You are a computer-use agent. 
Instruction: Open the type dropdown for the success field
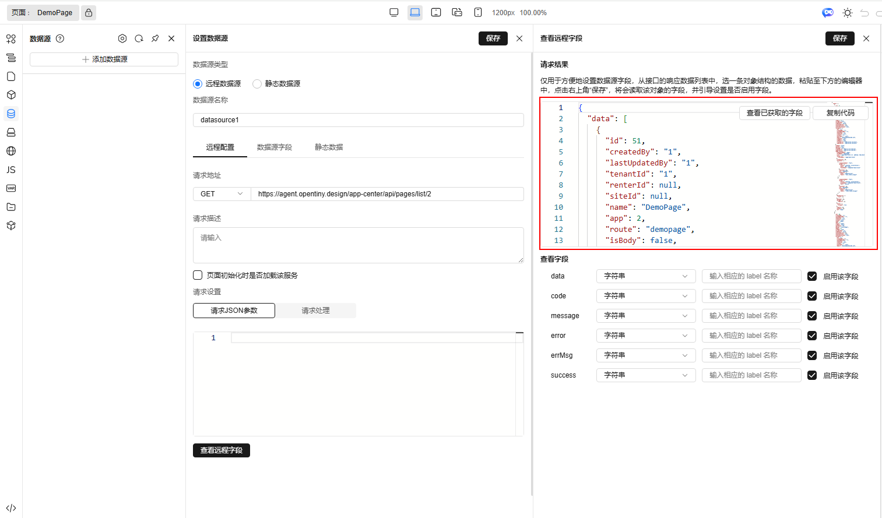tap(645, 375)
